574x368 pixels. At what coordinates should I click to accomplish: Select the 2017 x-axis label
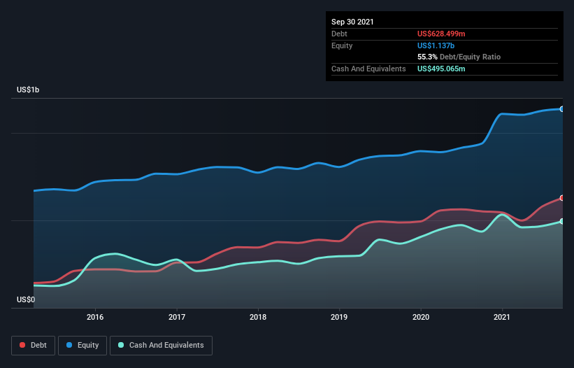click(x=177, y=317)
